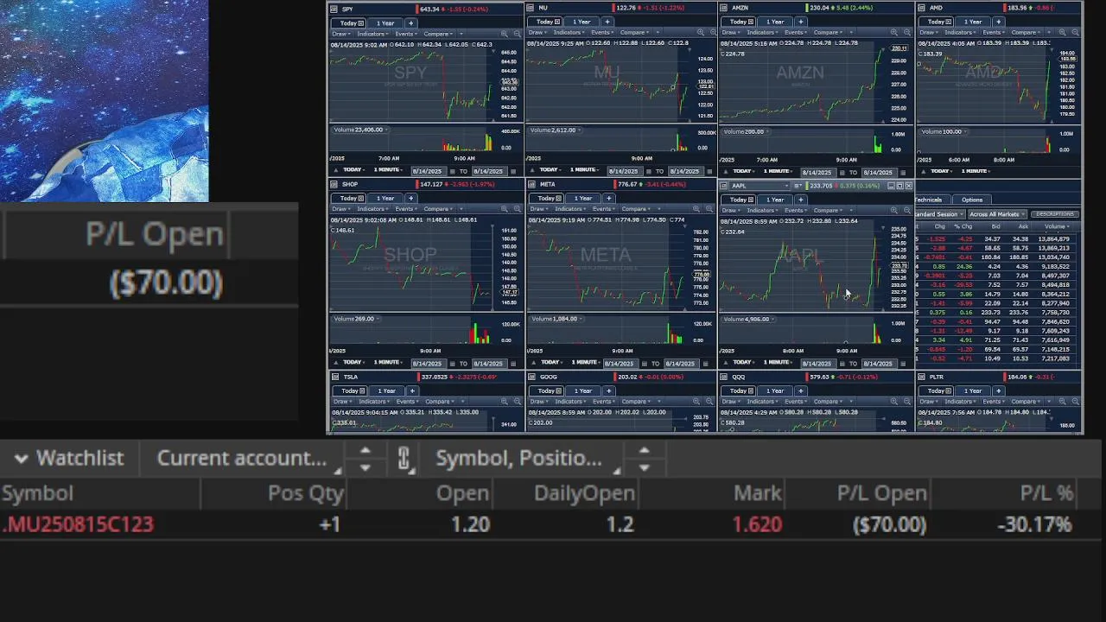This screenshot has height=622, width=1106.
Task: Click the SPY start date field
Action: pyautogui.click(x=428, y=171)
